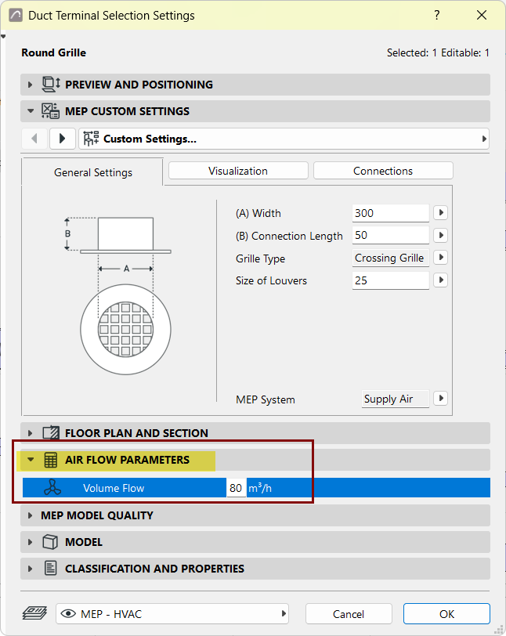The height and width of the screenshot is (636, 506).
Task: Click the arrow next to Supply Air value
Action: click(x=440, y=398)
